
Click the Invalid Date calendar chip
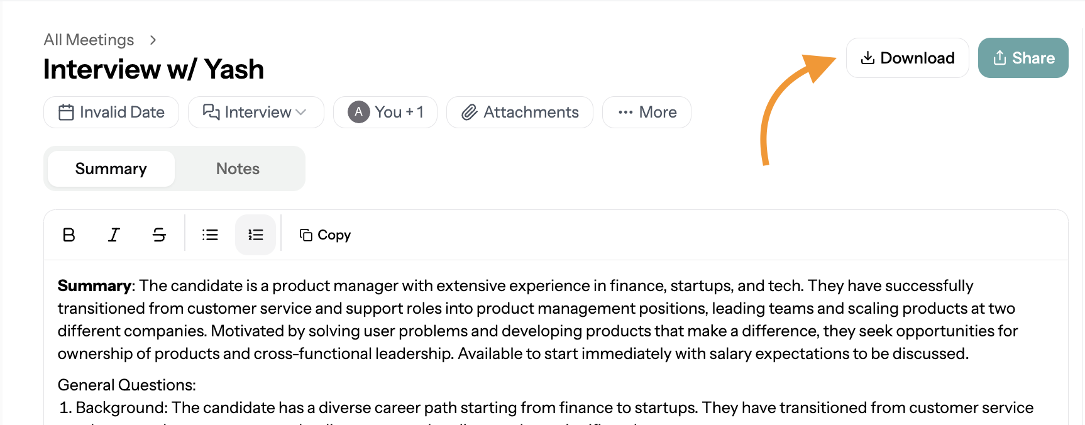pyautogui.click(x=111, y=112)
